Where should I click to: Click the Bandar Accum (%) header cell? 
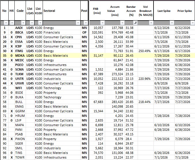pos(131,11)
